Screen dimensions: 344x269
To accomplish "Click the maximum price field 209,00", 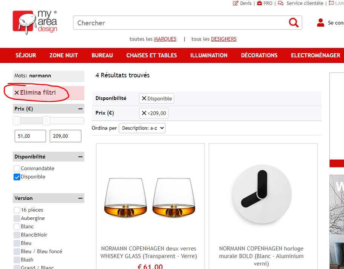I will [x=66, y=136].
